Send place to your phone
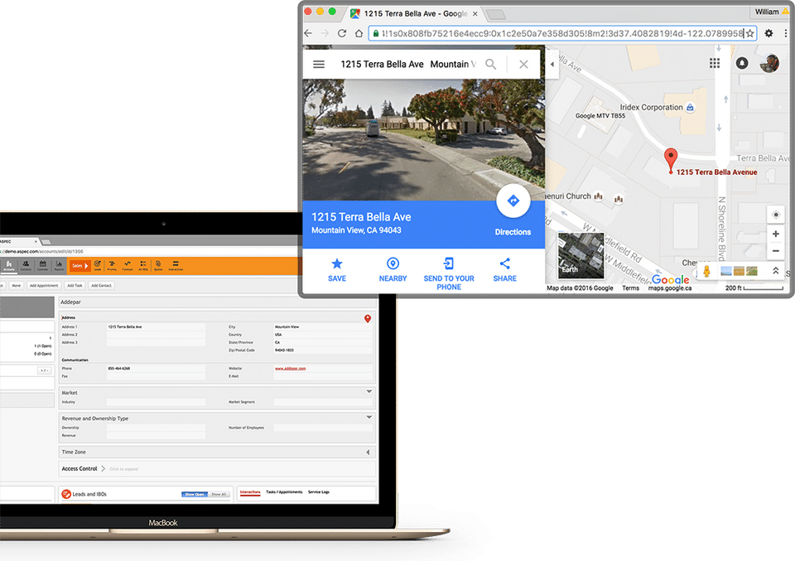Screen dimensions: 795x561 [x=449, y=274]
